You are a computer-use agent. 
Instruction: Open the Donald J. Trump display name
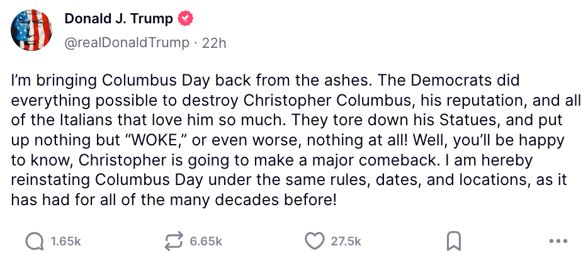tap(118, 19)
